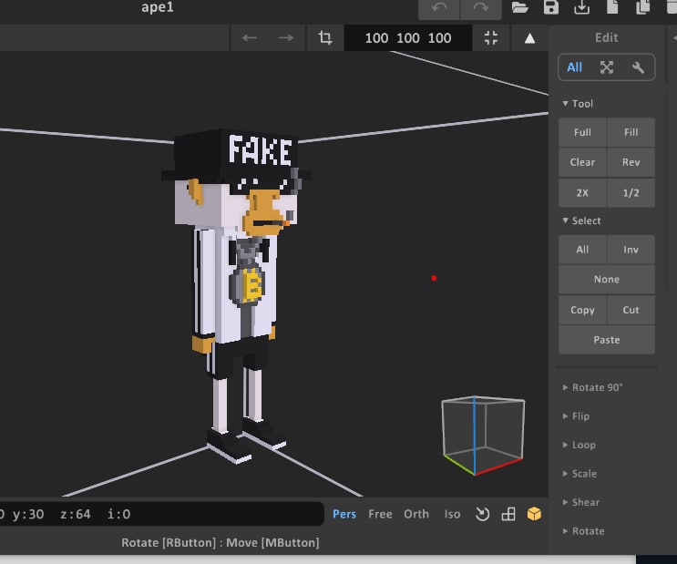Viewport: 677px width, 564px height.
Task: Toggle the grid blocks view icon
Action: (508, 514)
